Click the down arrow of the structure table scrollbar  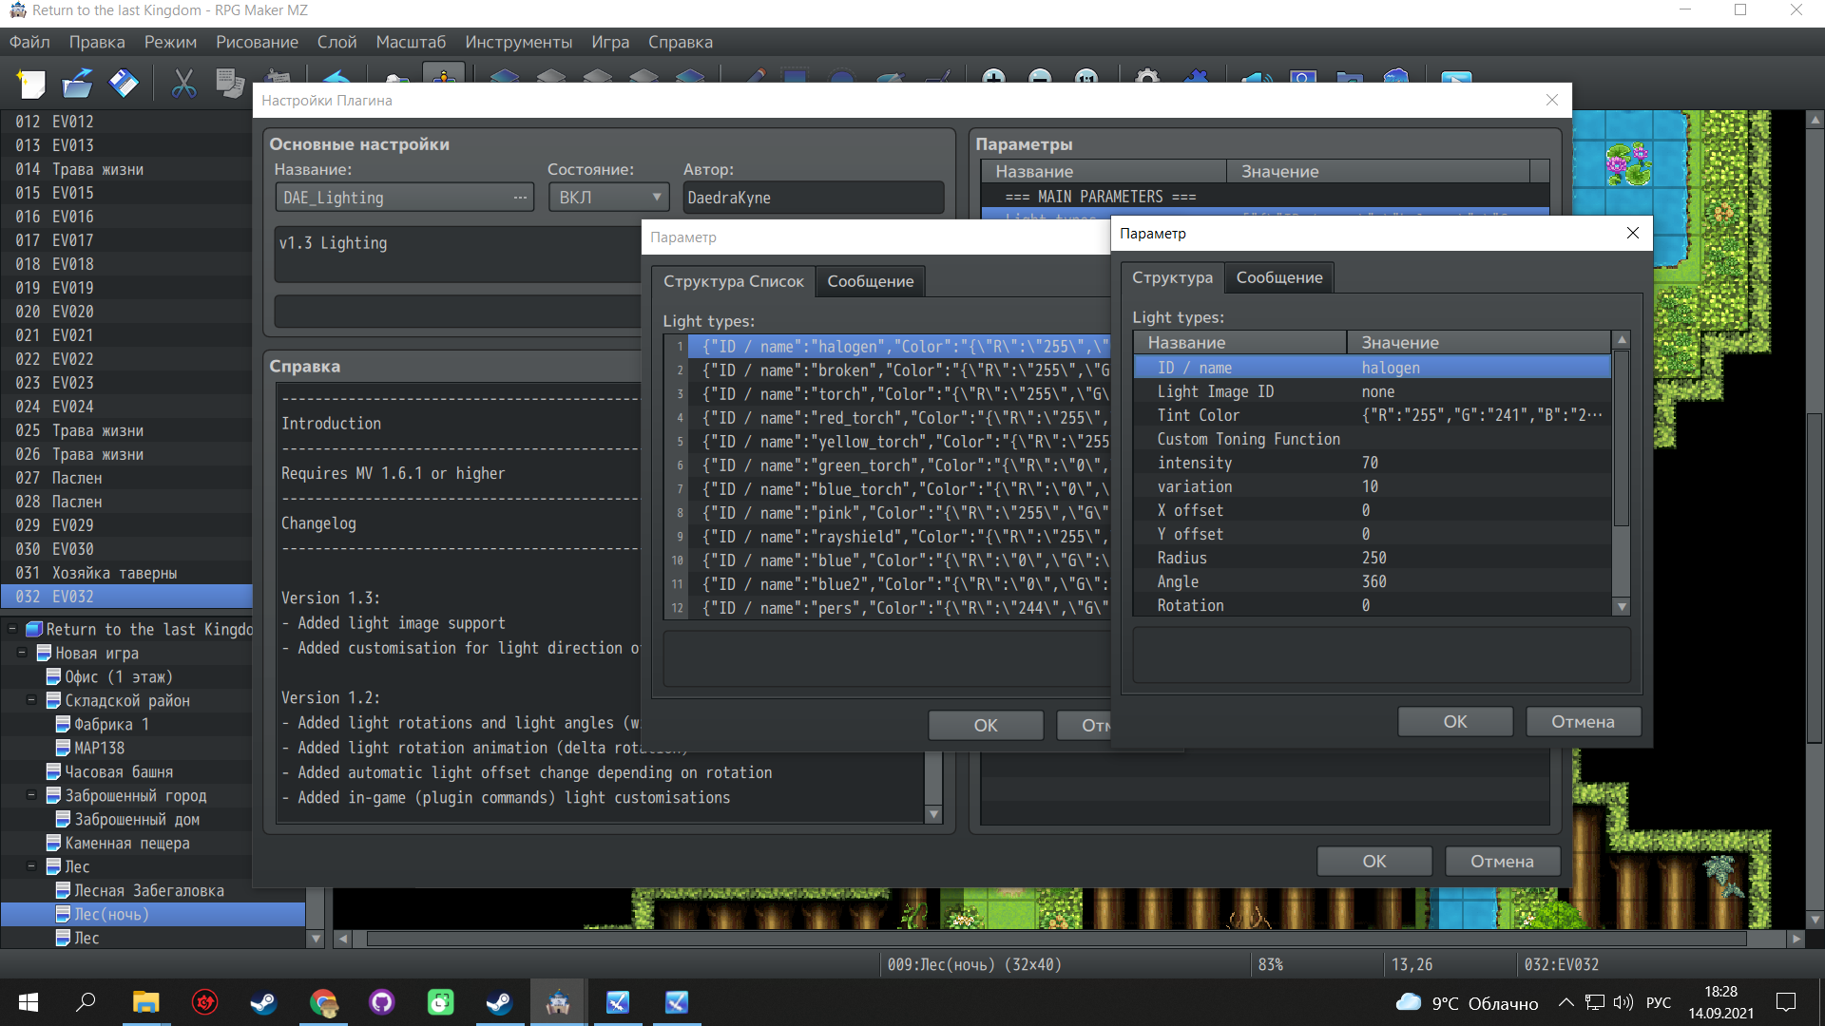coord(1623,607)
